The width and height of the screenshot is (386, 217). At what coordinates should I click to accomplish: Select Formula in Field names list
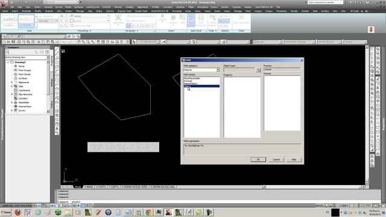[x=188, y=81]
